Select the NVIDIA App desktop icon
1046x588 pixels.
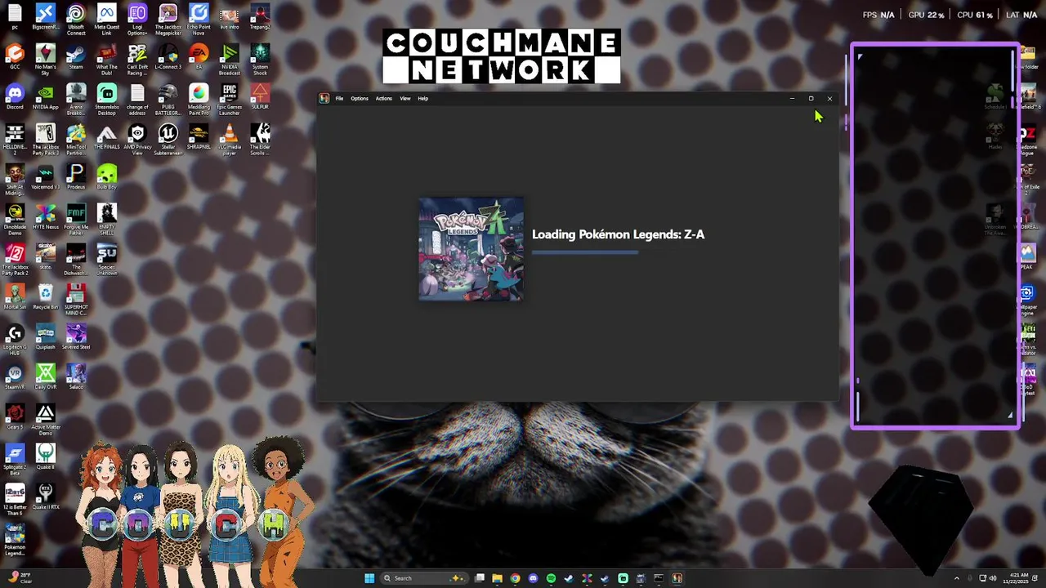point(46,98)
